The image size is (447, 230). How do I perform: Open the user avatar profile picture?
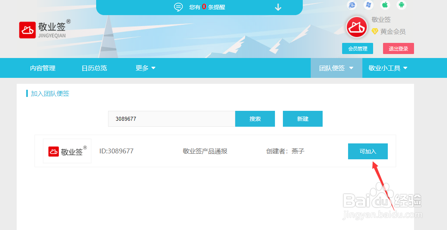tap(357, 27)
